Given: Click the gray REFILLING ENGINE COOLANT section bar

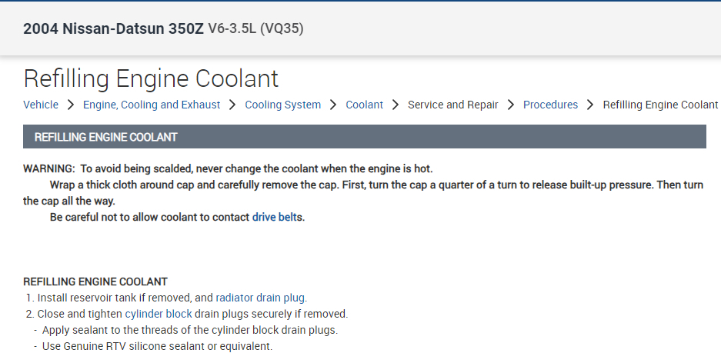Looking at the screenshot, I should (365, 137).
